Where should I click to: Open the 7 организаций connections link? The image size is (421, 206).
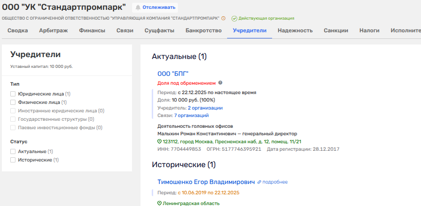click(191, 115)
